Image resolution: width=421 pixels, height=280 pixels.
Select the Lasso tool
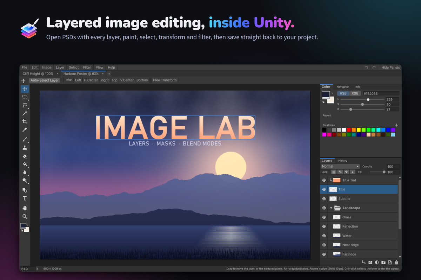(25, 105)
